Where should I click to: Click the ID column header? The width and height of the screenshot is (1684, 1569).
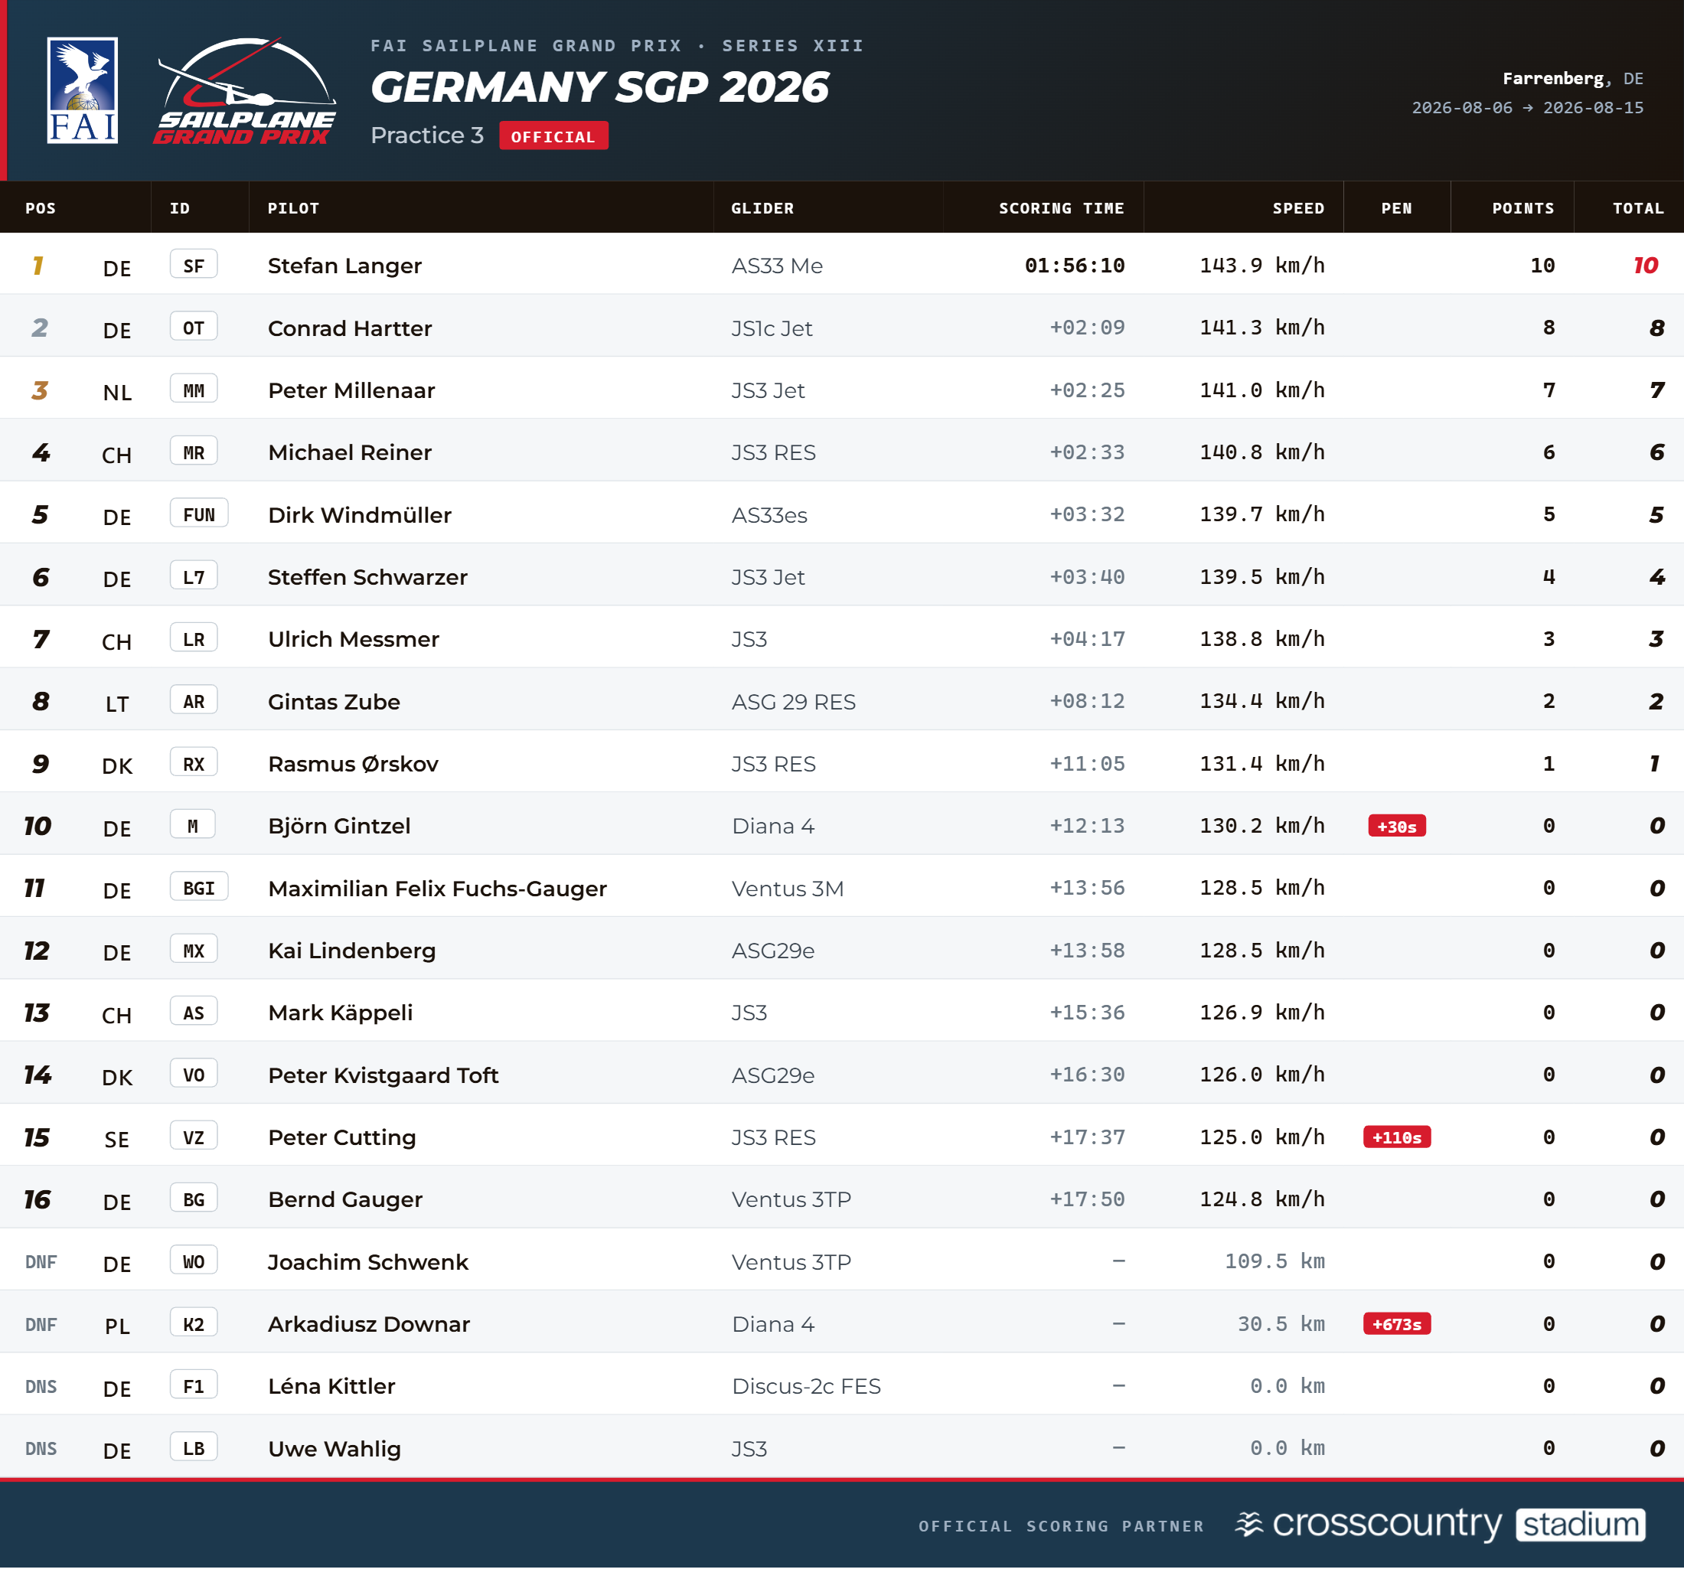pyautogui.click(x=180, y=208)
